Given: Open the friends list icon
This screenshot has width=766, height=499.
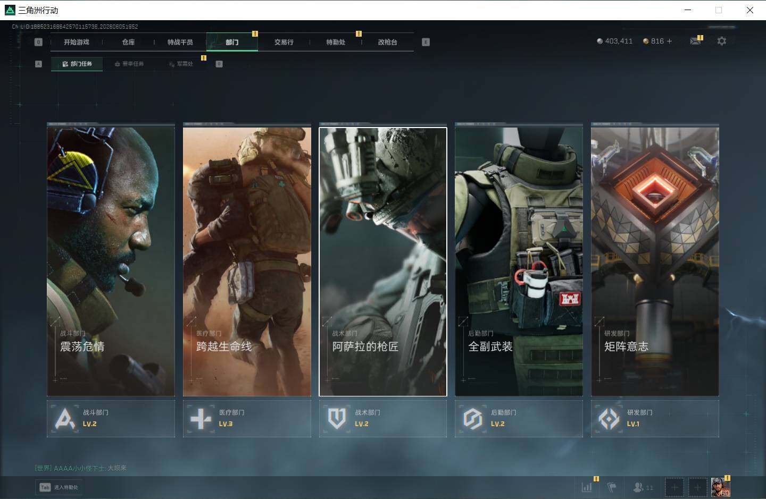Looking at the screenshot, I should tap(638, 487).
